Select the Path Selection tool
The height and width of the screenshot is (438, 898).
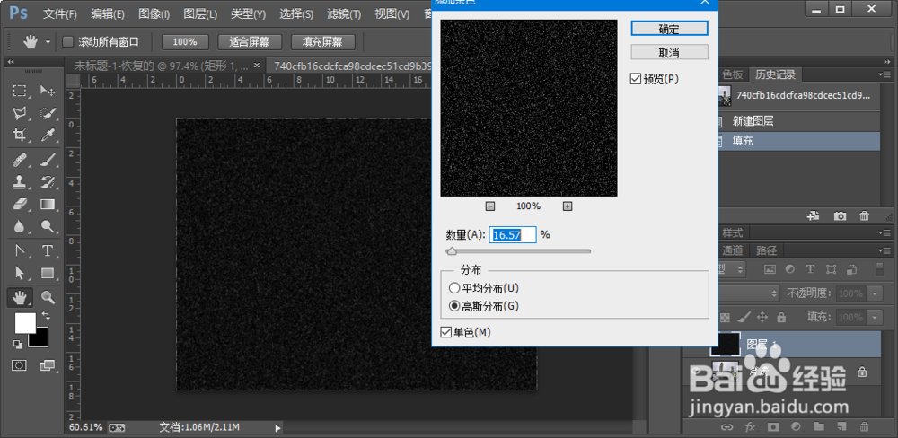[20, 273]
